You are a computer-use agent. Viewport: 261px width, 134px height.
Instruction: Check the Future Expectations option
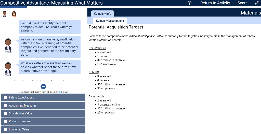(x=43, y=97)
